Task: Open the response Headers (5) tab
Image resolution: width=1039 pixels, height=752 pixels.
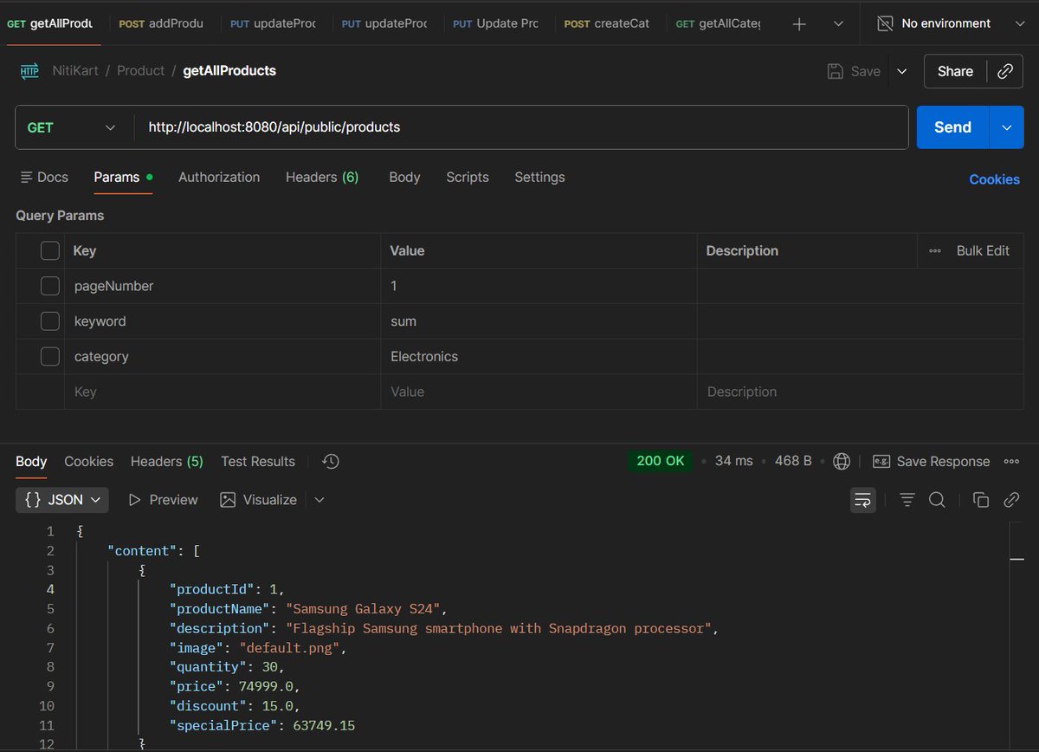Action: pos(167,462)
